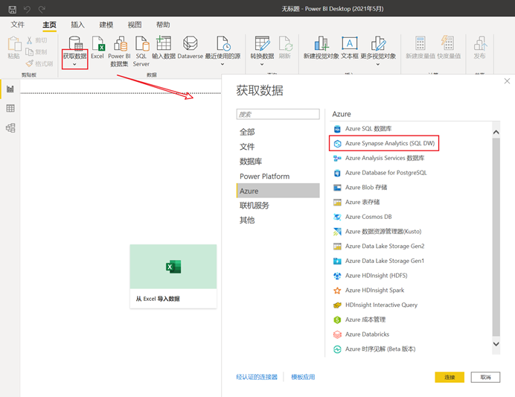Click the 快度量值 quick measure icon
Image resolution: width=515 pixels, height=397 pixels.
(x=447, y=43)
